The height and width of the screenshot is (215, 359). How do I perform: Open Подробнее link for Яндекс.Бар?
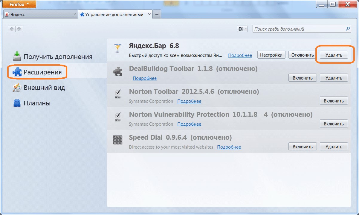[240, 55]
